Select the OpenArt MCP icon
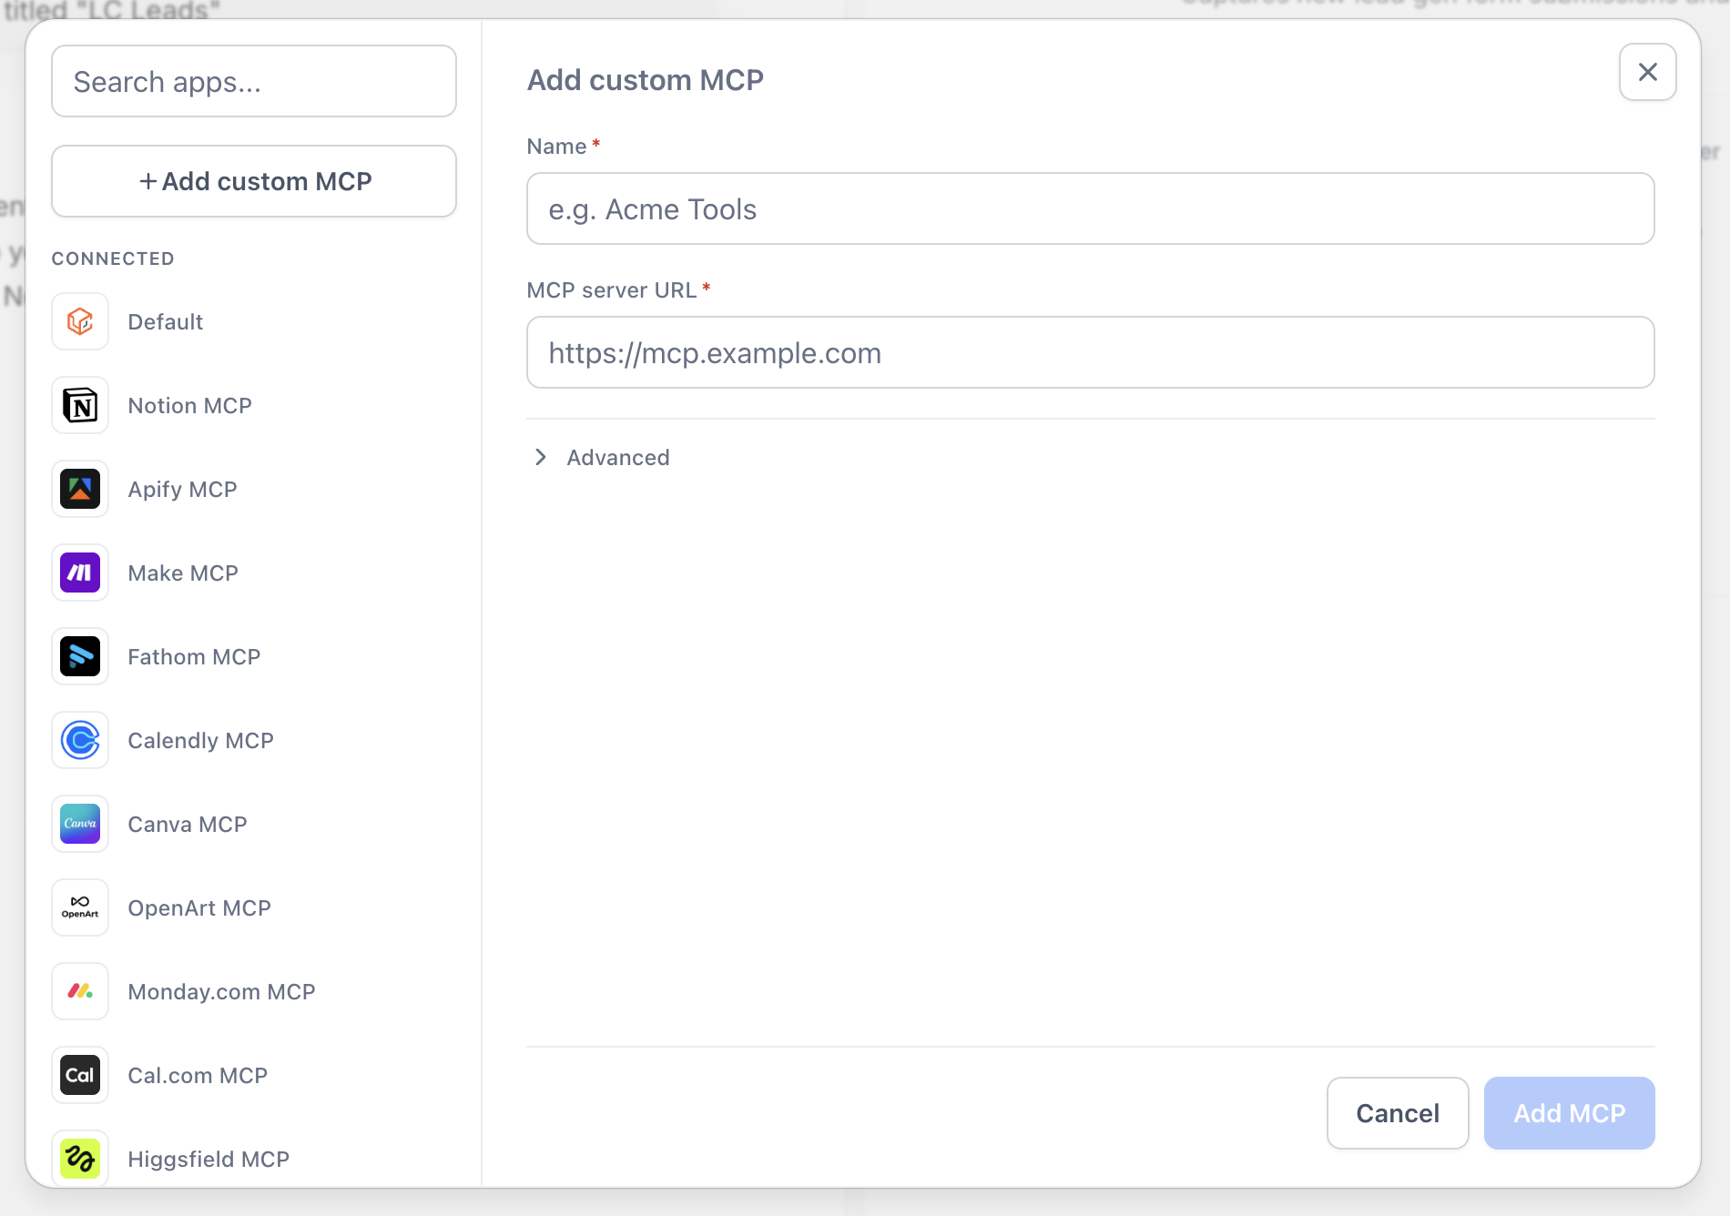This screenshot has height=1216, width=1730. [x=80, y=907]
